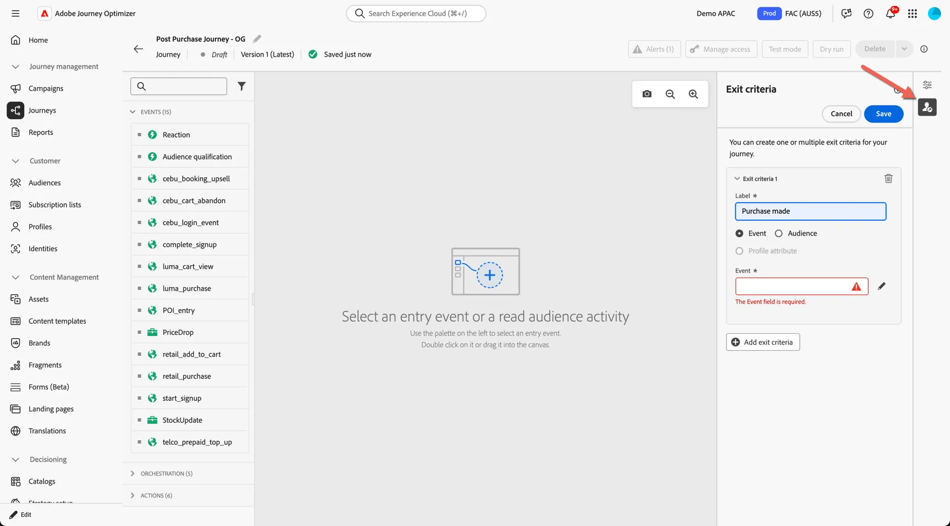Collapse the Journey management nav group
This screenshot has width=950, height=526.
coord(15,66)
